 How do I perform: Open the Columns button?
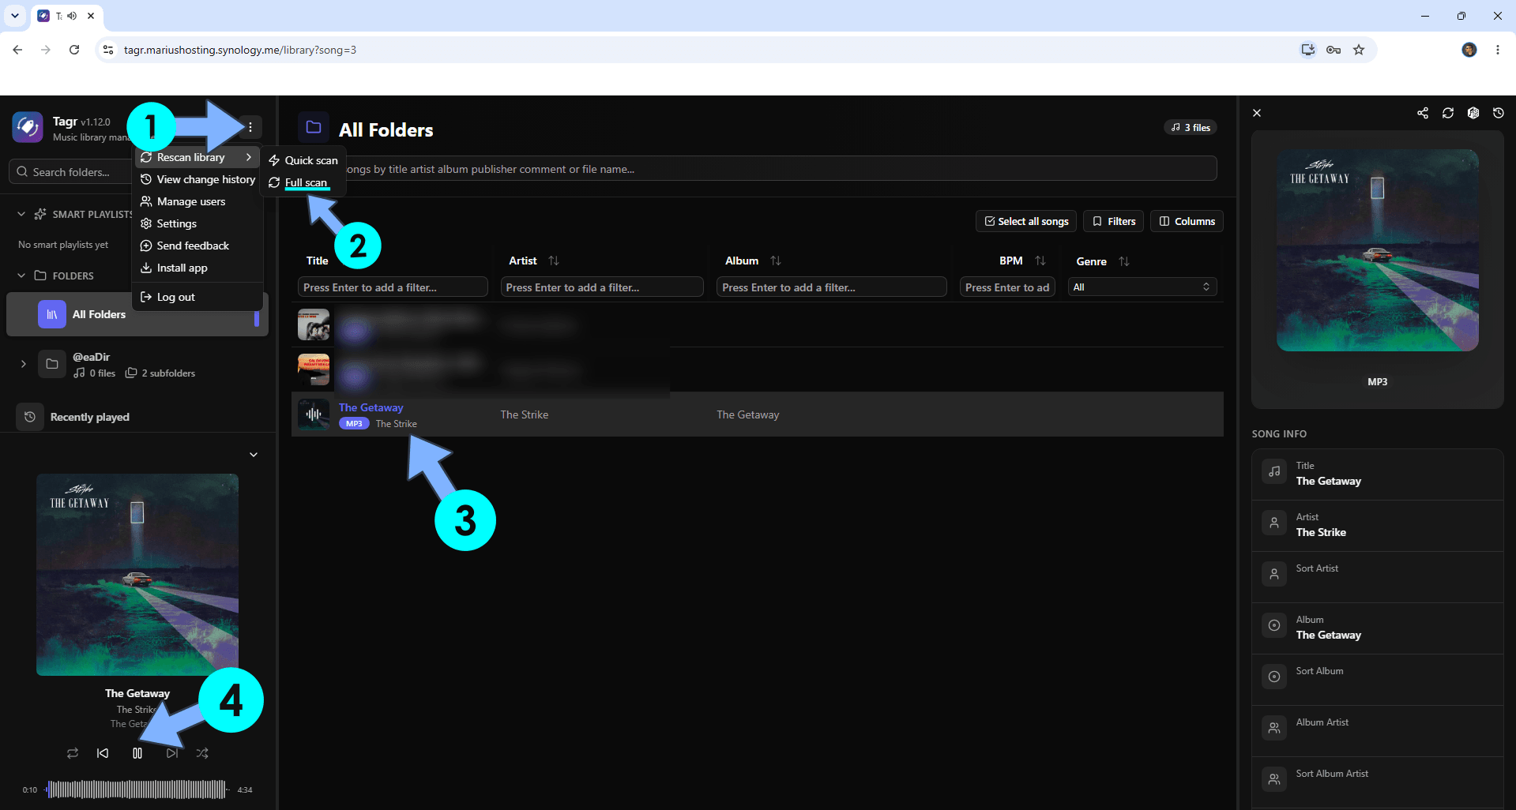(x=1187, y=221)
